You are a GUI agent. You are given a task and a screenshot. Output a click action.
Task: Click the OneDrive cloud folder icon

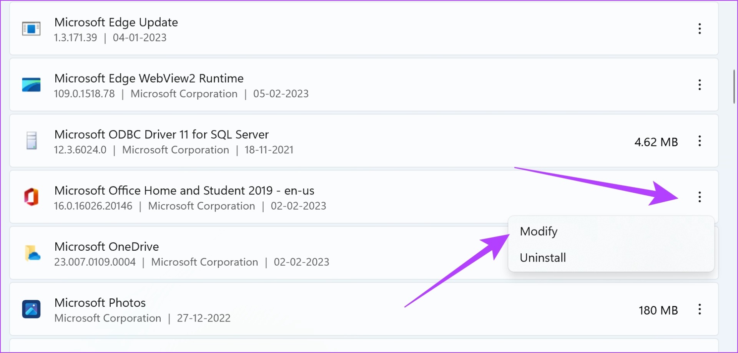pyautogui.click(x=32, y=253)
